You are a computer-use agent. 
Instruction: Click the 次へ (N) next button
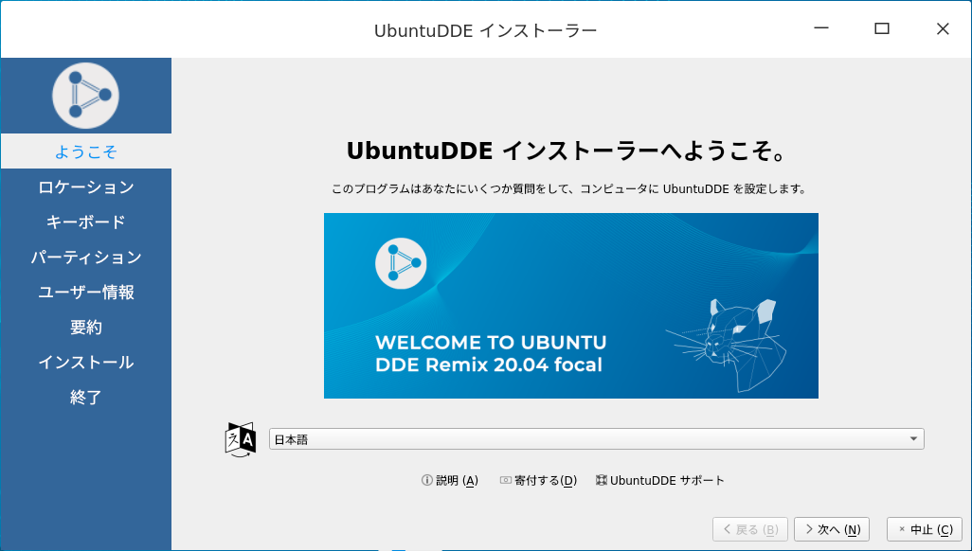tap(832, 529)
